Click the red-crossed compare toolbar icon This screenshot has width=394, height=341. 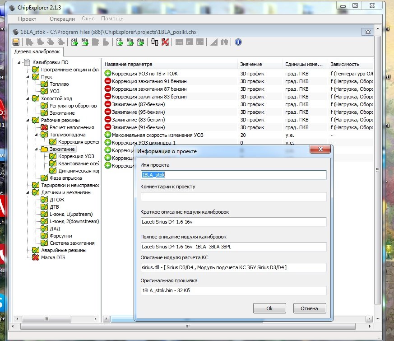[x=165, y=42]
